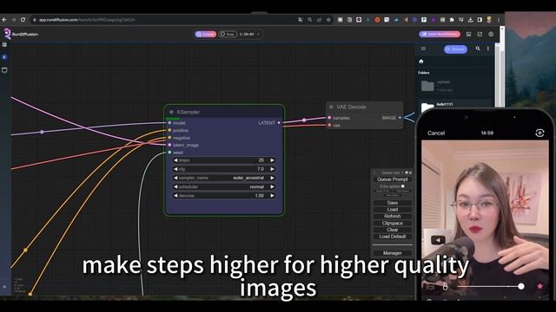Click the KSampler latent_image input dot

tap(169, 145)
